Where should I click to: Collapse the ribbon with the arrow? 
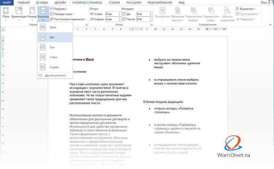270,25
